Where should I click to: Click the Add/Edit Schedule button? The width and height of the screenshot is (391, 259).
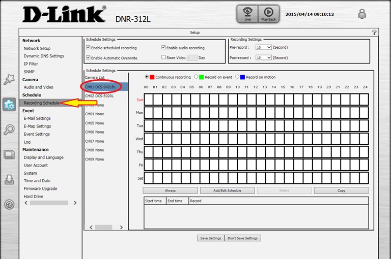pyautogui.click(x=227, y=190)
